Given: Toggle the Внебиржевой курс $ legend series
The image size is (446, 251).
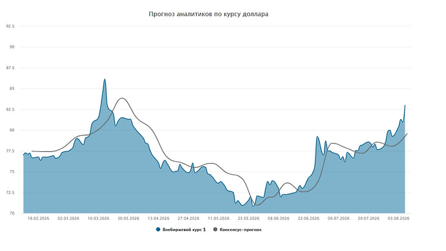Looking at the screenshot, I should coord(181,230).
